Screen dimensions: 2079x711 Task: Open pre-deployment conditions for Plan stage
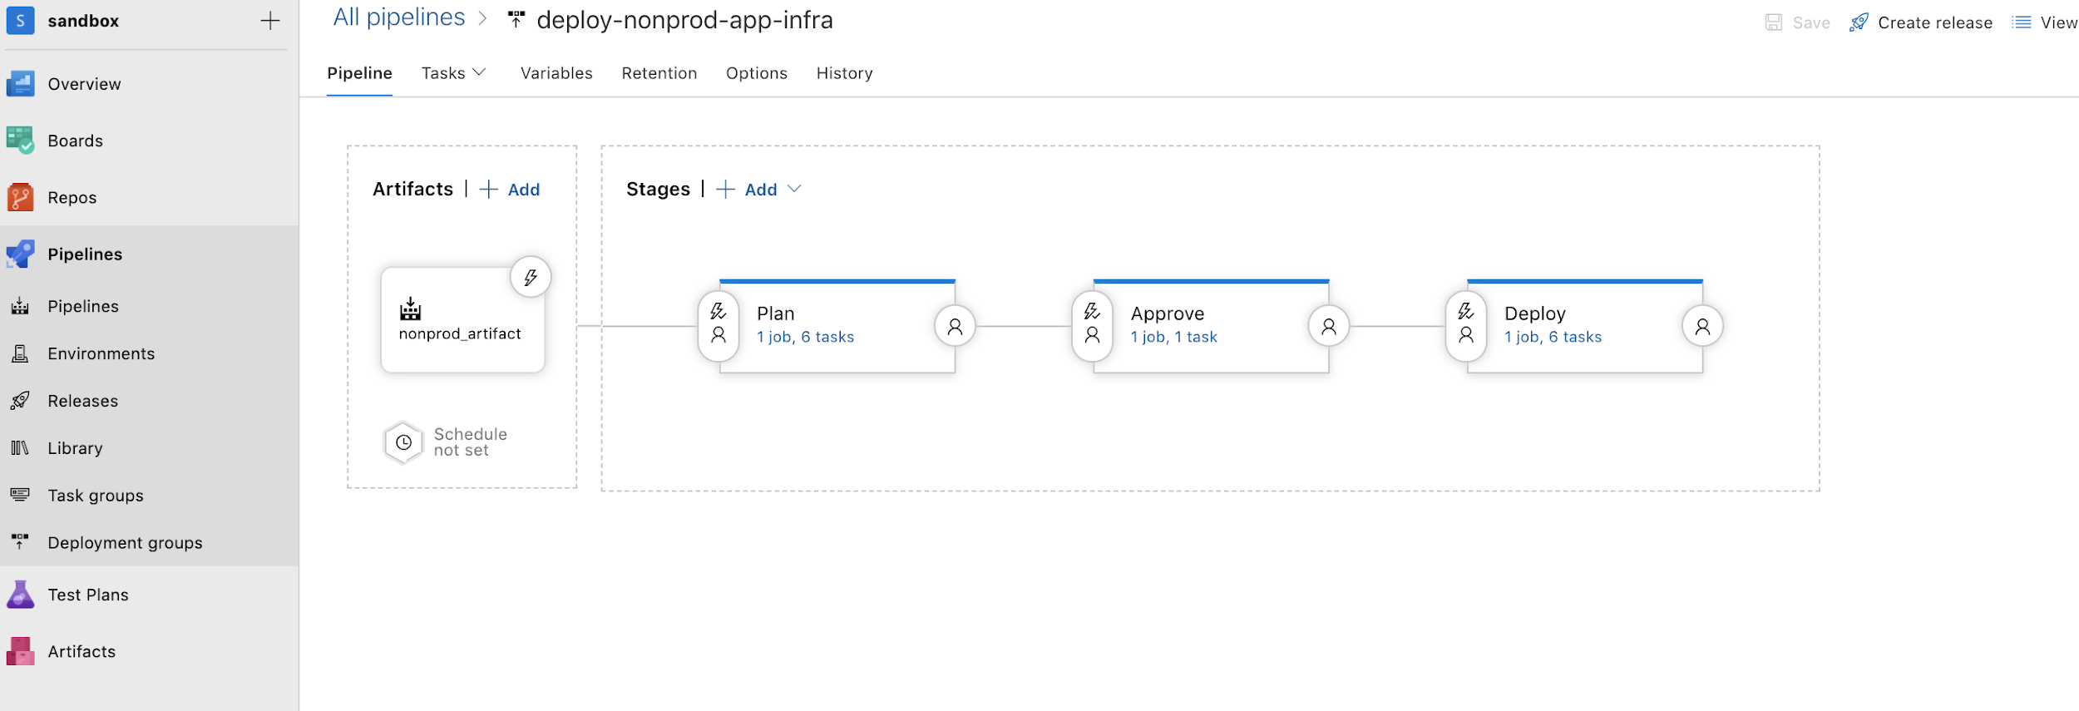(x=719, y=325)
